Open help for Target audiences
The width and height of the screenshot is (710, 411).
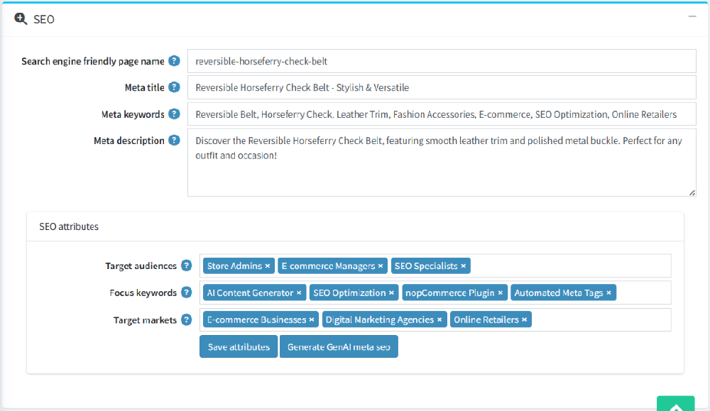[186, 265]
